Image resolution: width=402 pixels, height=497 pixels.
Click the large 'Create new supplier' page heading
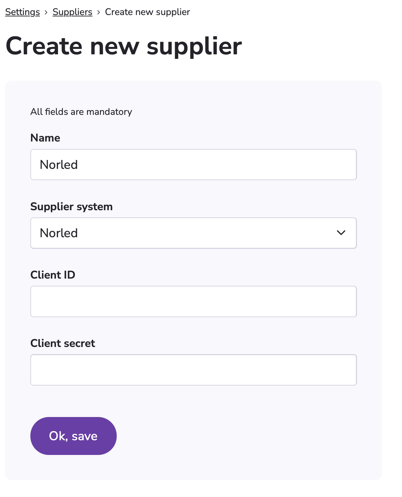124,46
